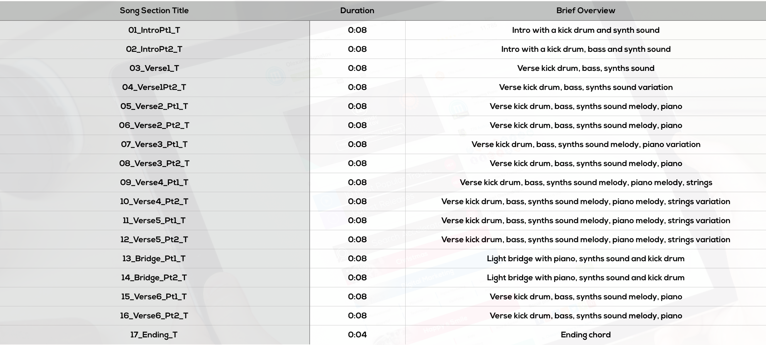Click the 05_Verse2_Pt1_T overview text
The image size is (766, 345).
click(x=586, y=106)
